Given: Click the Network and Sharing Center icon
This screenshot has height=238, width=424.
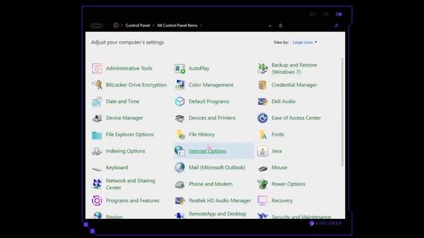Looking at the screenshot, I should point(97,184).
